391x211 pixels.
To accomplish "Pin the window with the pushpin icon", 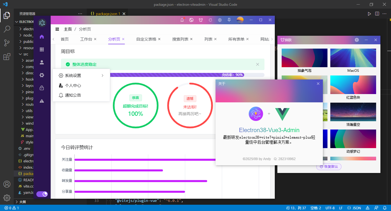I will coord(229,20).
